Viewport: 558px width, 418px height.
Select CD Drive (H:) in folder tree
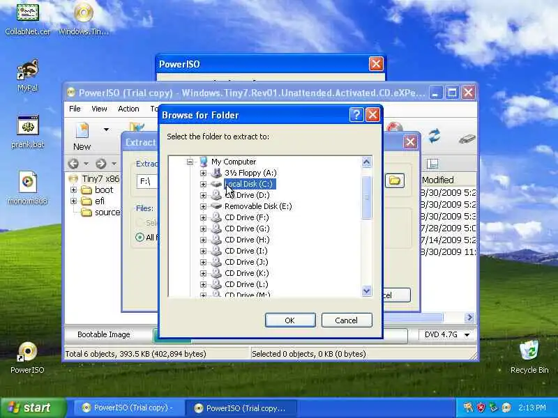point(247,240)
